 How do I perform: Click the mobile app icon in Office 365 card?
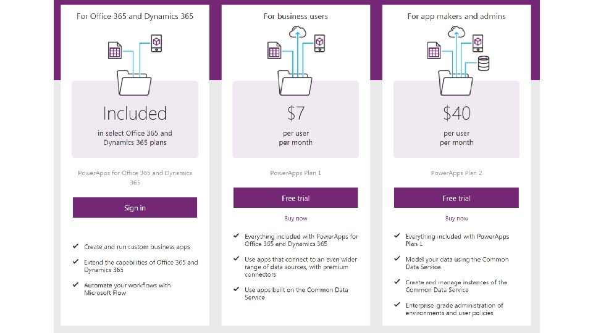coord(156,43)
